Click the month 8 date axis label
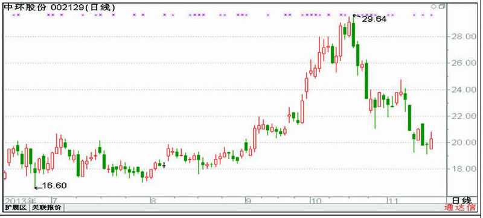This screenshot has width=483, height=218. click(153, 201)
